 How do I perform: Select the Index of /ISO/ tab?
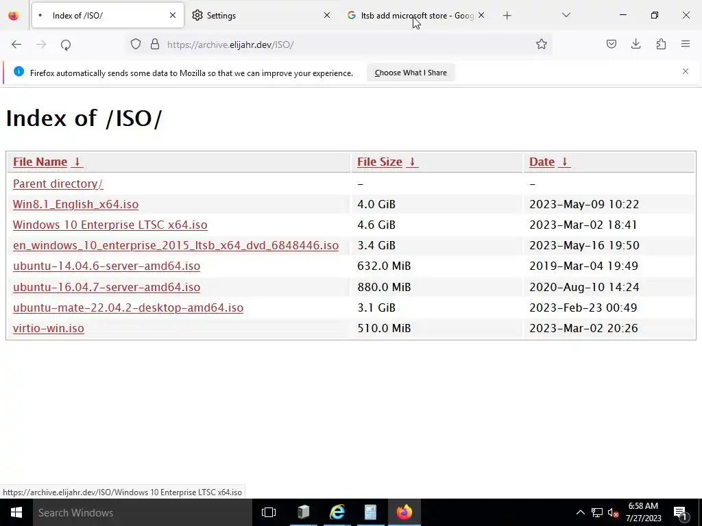click(108, 16)
